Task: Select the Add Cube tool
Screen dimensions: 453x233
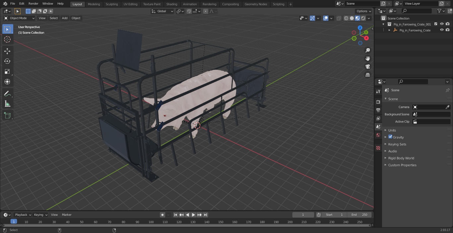Action: [7, 115]
